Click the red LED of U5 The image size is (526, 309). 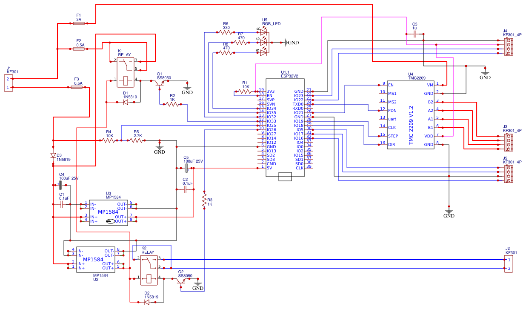tap(263, 32)
